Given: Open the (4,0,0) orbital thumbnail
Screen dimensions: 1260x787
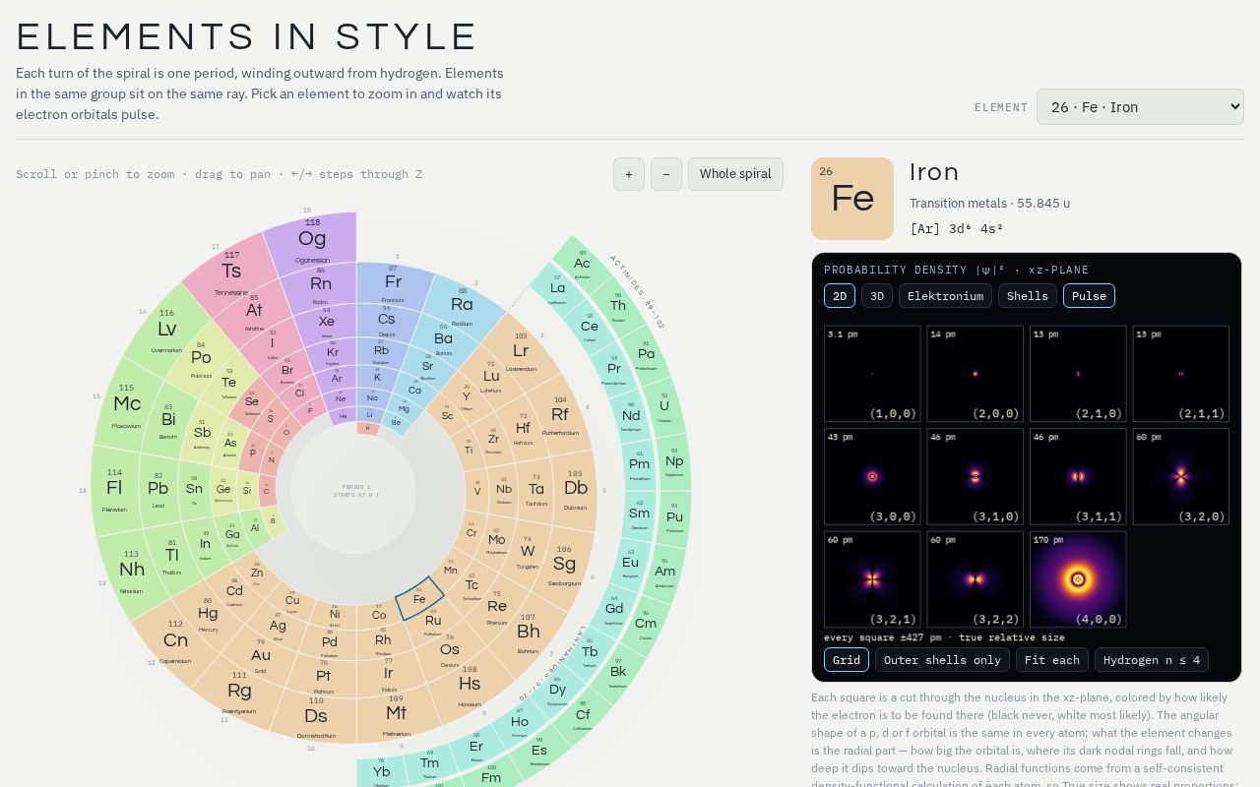Looking at the screenshot, I should coord(1078,579).
